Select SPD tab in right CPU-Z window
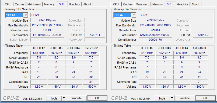This screenshot has width=217, height=103. [x=170, y=4]
